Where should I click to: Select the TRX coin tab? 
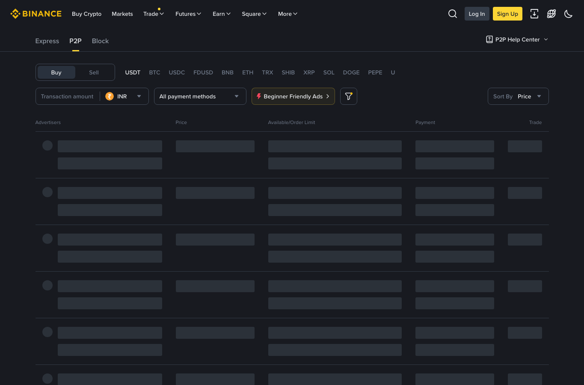[x=267, y=72]
